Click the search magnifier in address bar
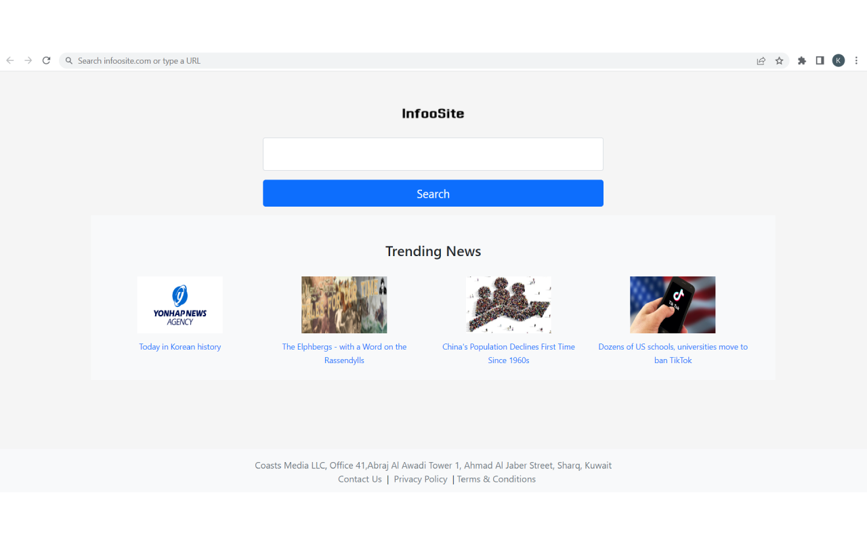Image resolution: width=867 pixels, height=542 pixels. (x=68, y=60)
